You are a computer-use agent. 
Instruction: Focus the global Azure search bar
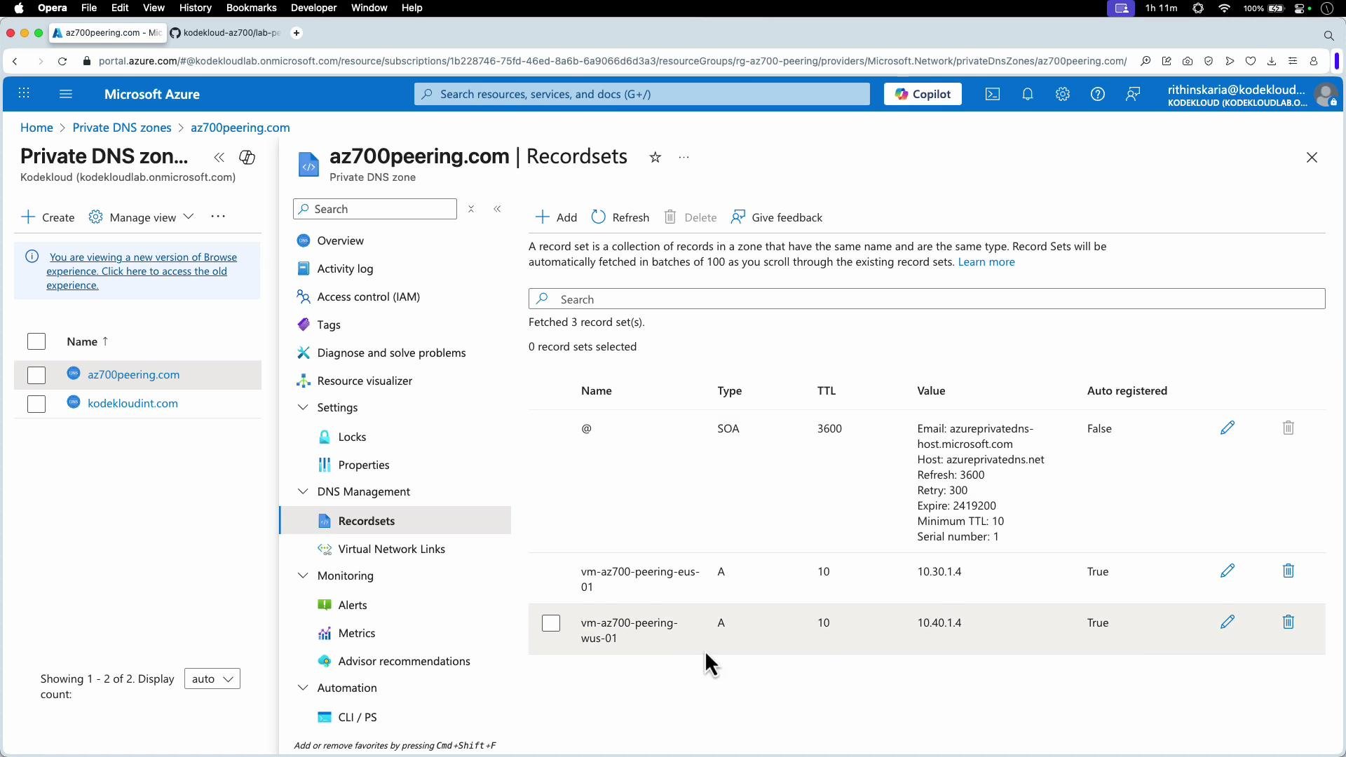pyautogui.click(x=641, y=94)
